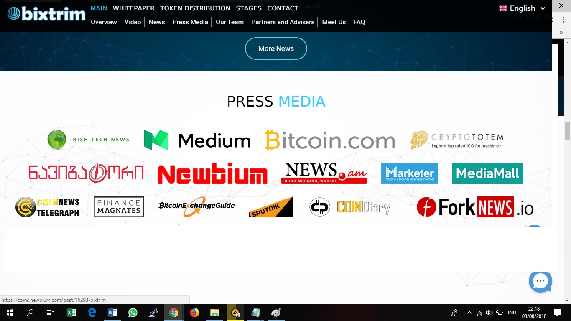571x321 pixels.
Task: Open the STAGES menu item
Action: (249, 8)
